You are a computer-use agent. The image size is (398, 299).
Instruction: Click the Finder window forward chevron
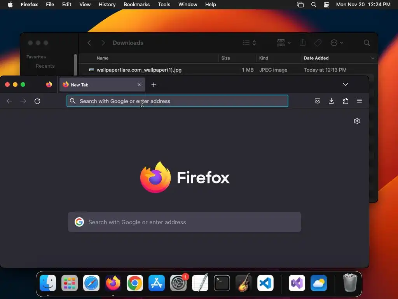[103, 43]
